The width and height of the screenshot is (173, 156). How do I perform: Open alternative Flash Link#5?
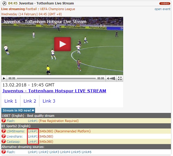pos(76,152)
